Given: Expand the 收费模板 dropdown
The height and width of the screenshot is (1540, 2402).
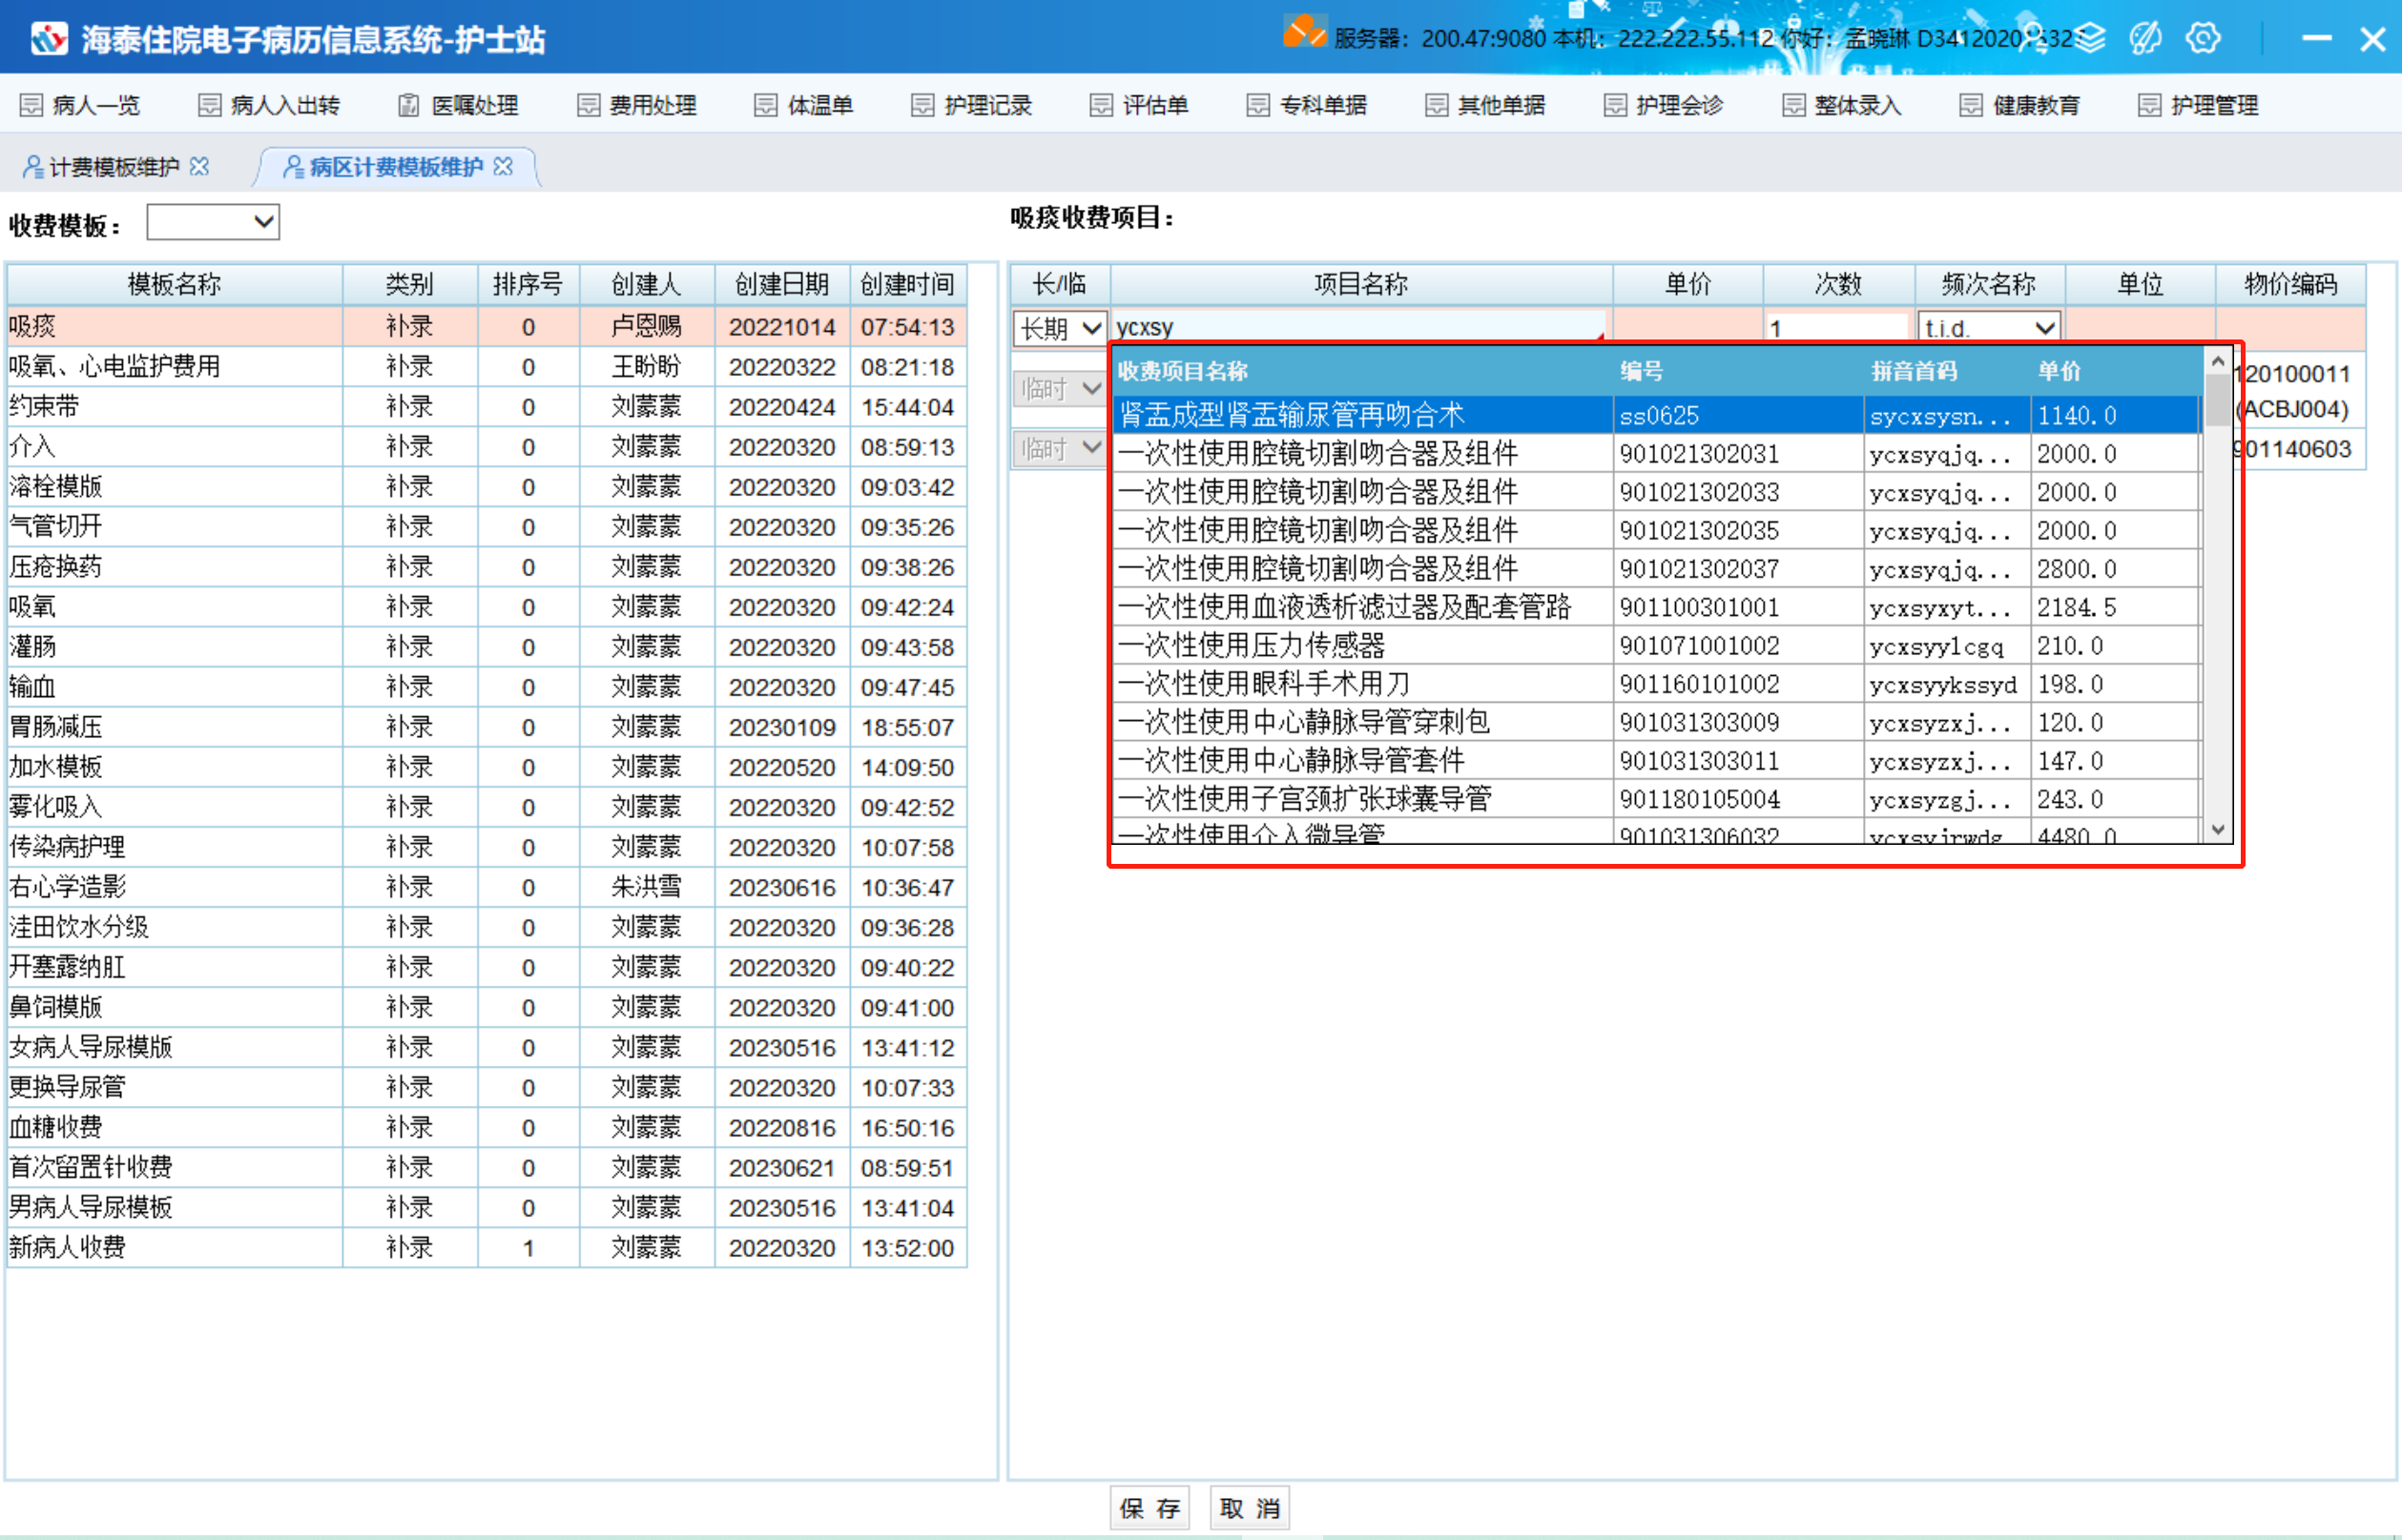Looking at the screenshot, I should tap(264, 222).
